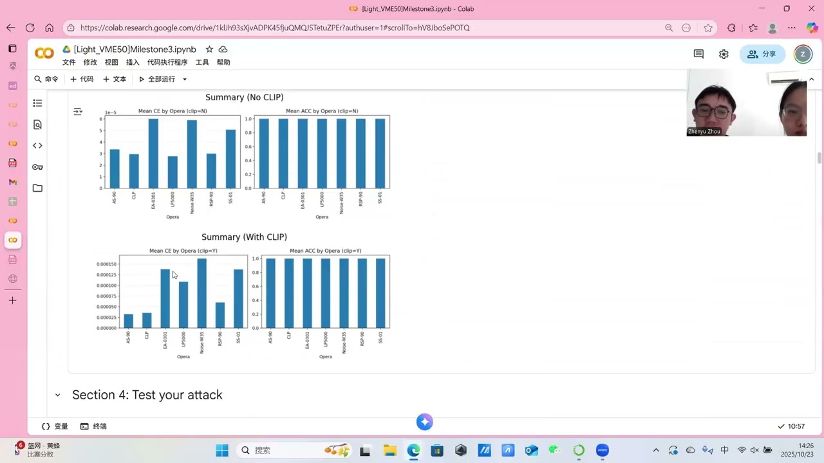Click the 10:57 runtime status indicator
Image resolution: width=824 pixels, height=463 pixels.
[x=791, y=426]
